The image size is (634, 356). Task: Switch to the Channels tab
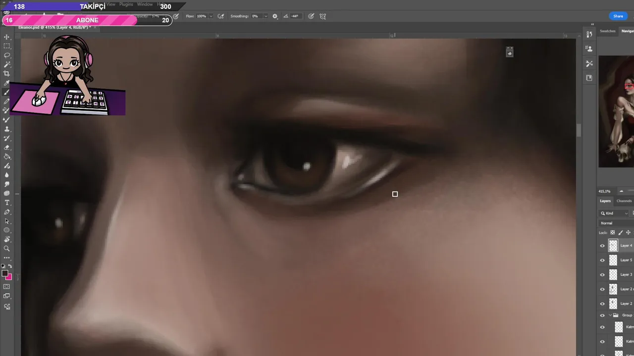pos(624,201)
